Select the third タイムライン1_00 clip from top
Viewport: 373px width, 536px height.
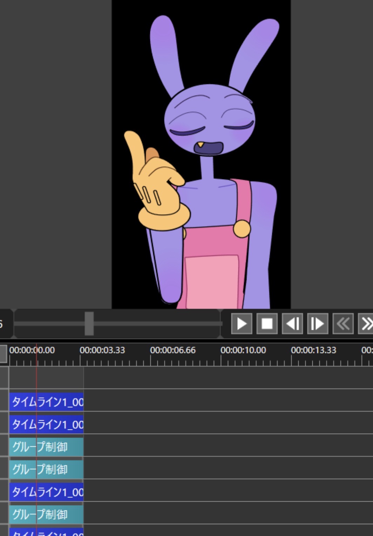(x=46, y=492)
